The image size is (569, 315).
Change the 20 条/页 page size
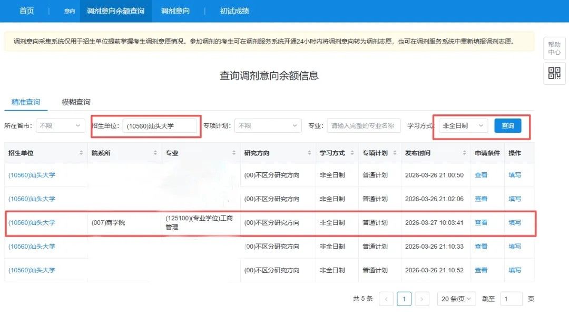[456, 299]
